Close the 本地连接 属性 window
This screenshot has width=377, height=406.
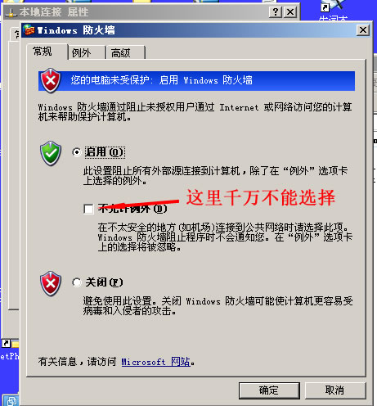point(290,12)
